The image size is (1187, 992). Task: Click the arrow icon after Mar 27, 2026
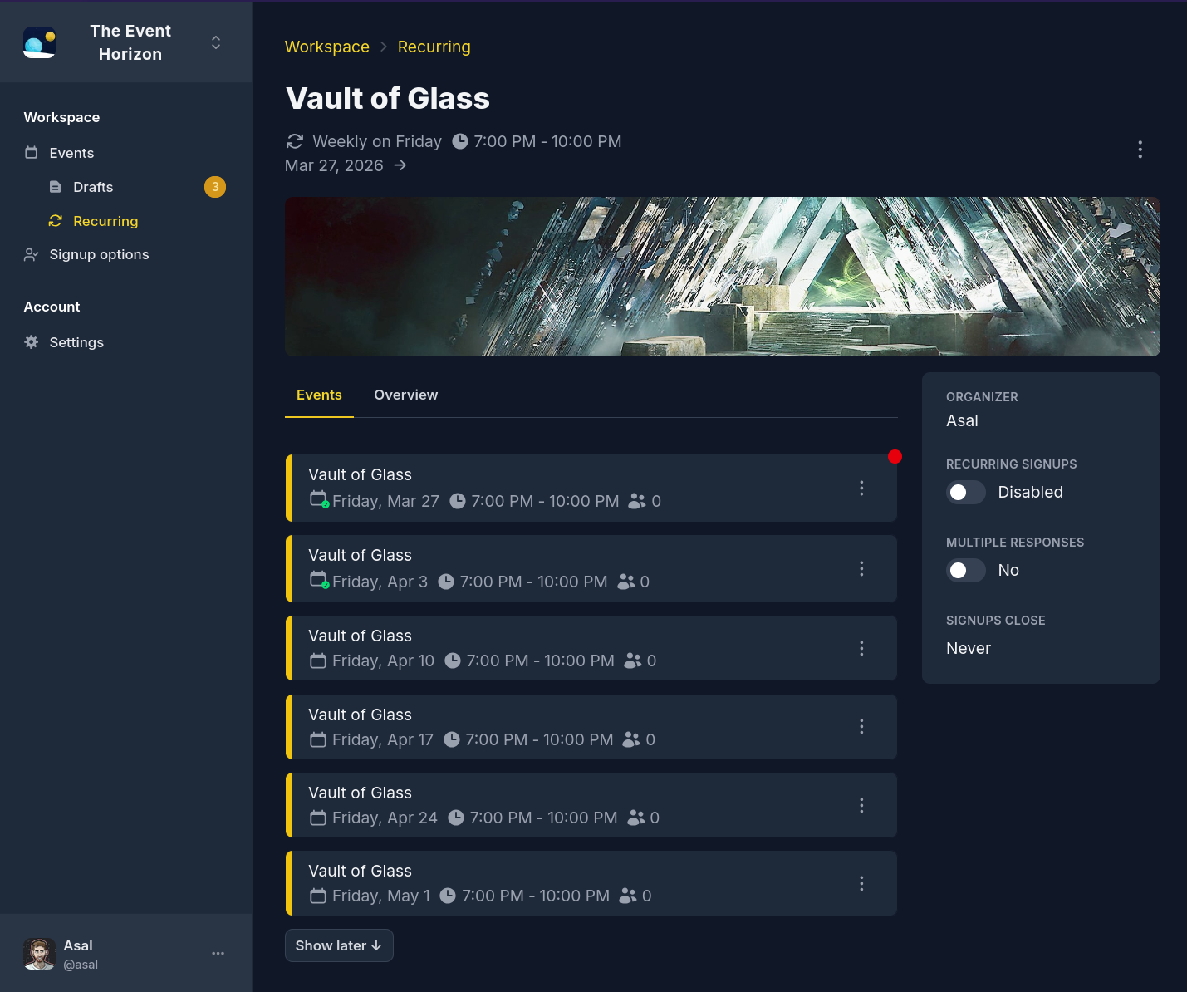coord(400,165)
